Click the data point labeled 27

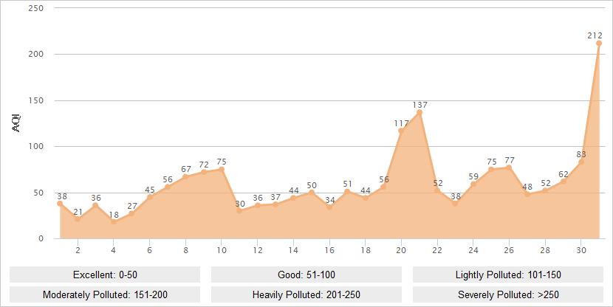131,214
